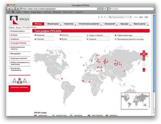Open the site search dropdown arrow
Screen dimensions: 161x124
[131, 17]
